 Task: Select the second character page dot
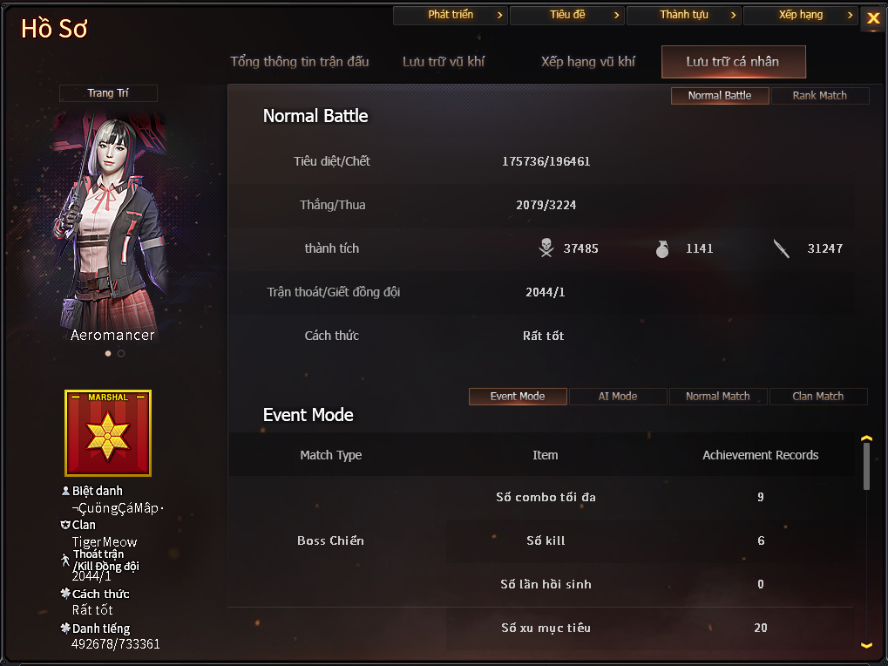[x=121, y=353]
